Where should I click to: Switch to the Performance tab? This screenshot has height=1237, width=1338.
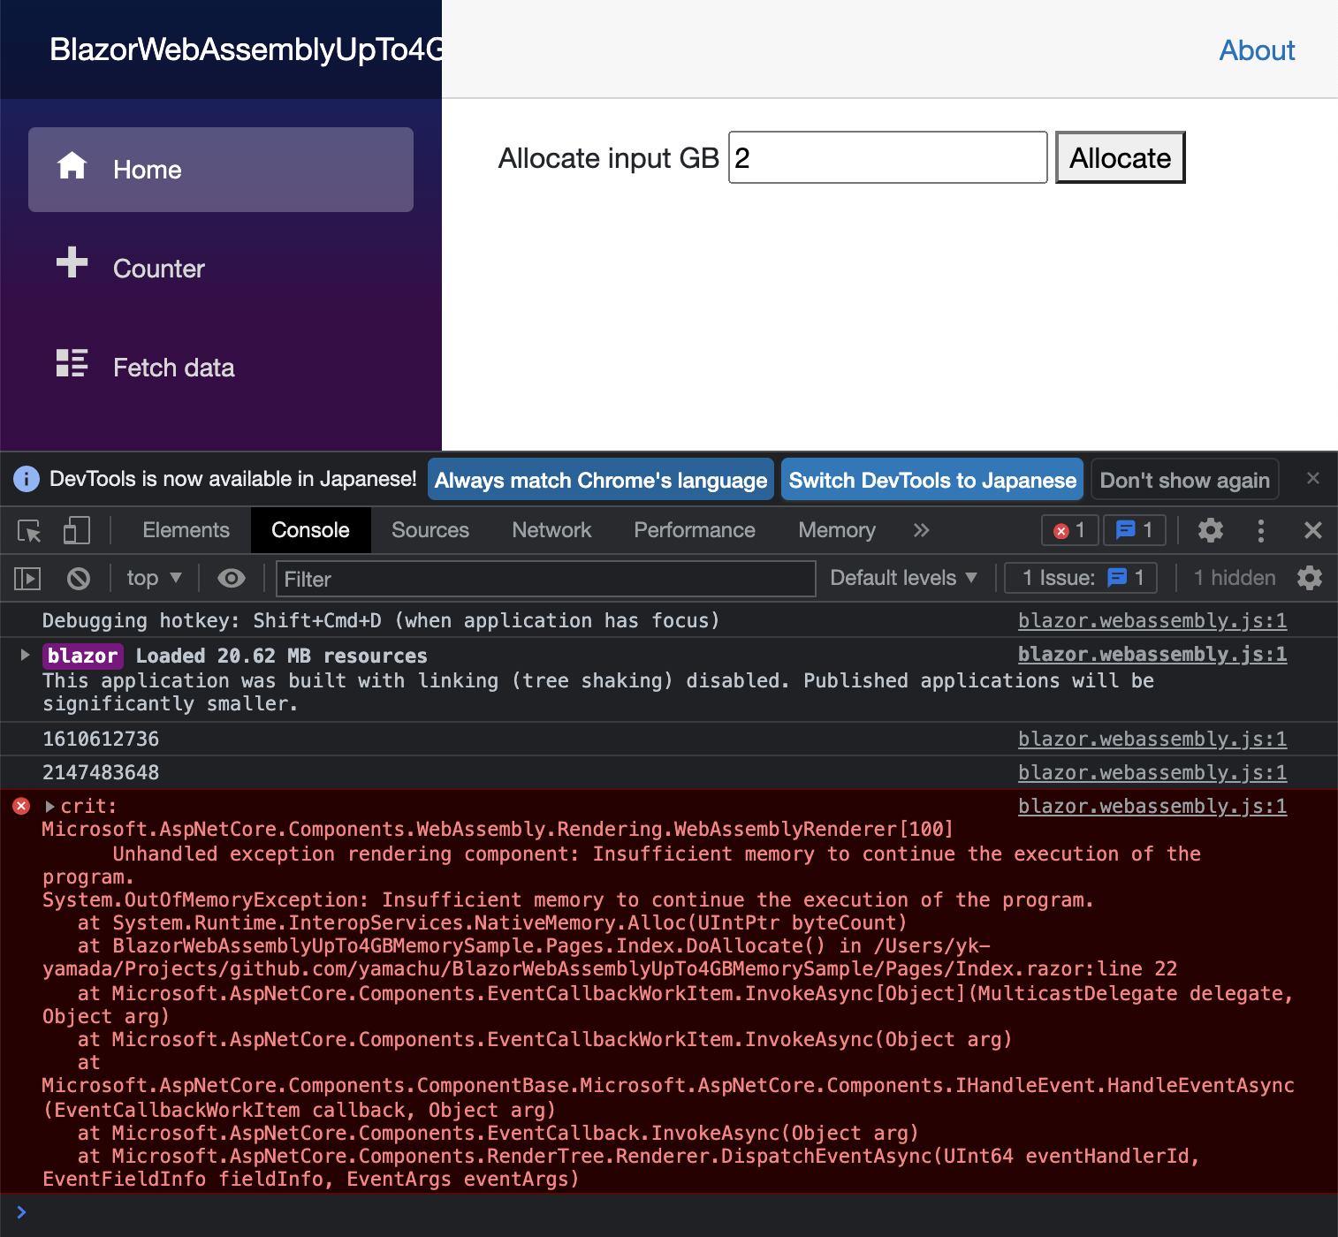click(695, 530)
